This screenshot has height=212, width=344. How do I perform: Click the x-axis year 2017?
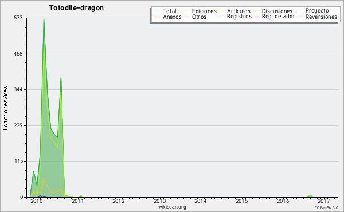coord(324,201)
